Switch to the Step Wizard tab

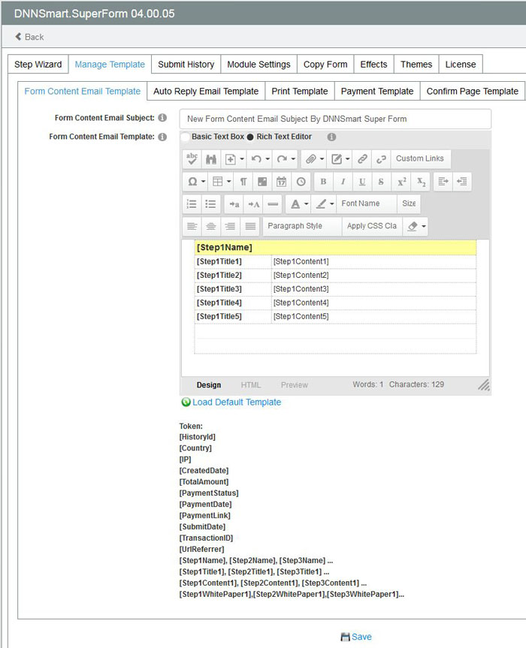pyautogui.click(x=38, y=65)
